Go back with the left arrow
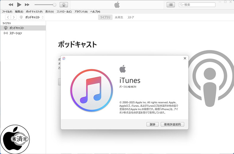Screen dimensions: 234x154 click(8, 17)
